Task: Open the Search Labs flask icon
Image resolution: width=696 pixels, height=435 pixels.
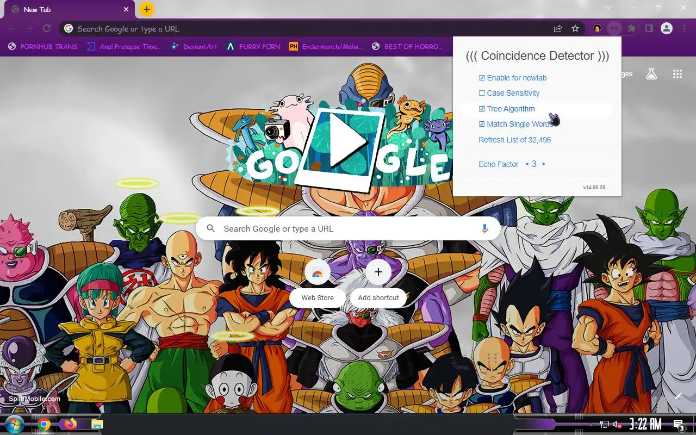Action: [x=651, y=74]
